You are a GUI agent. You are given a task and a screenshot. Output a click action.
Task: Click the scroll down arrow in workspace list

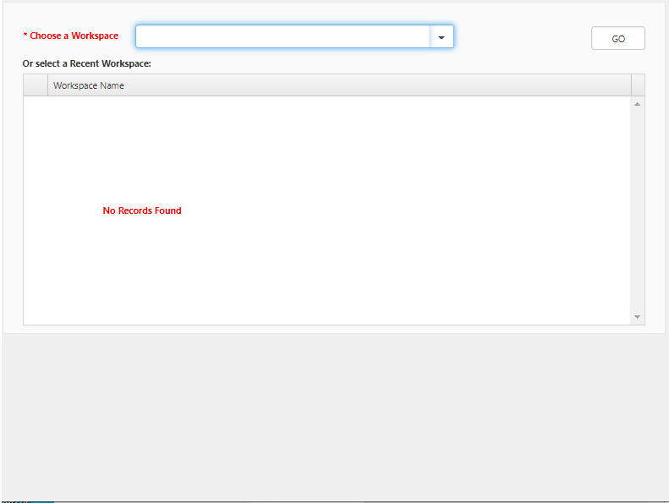click(x=637, y=317)
